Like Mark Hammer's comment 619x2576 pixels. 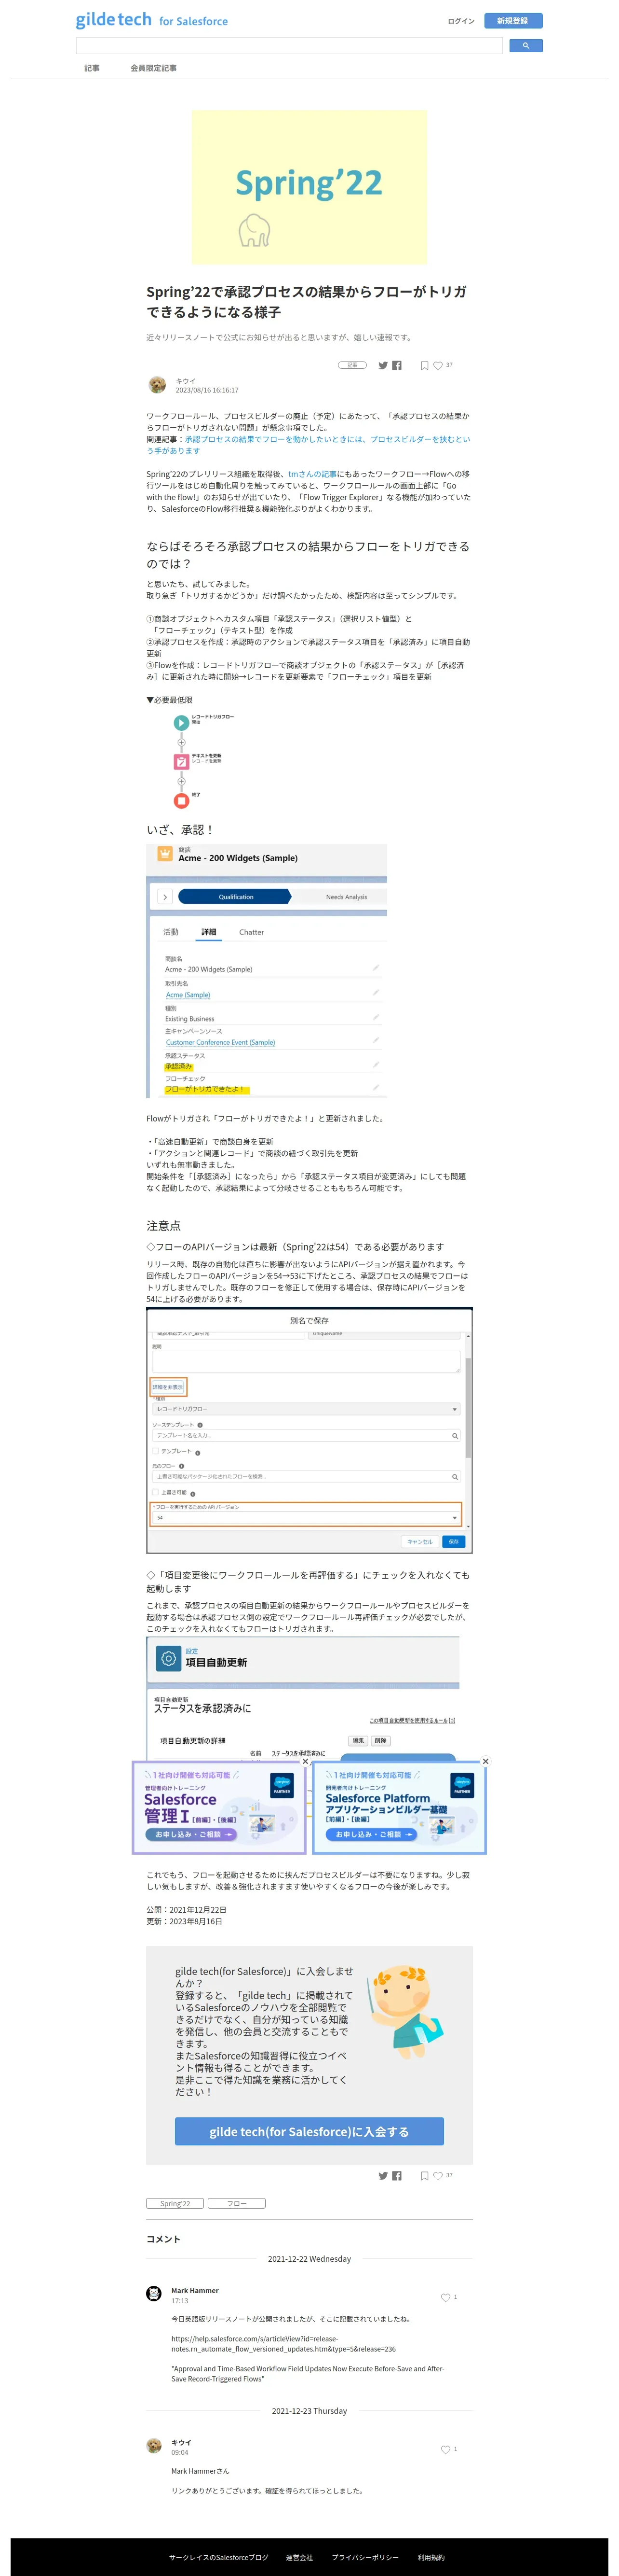pyautogui.click(x=445, y=2297)
